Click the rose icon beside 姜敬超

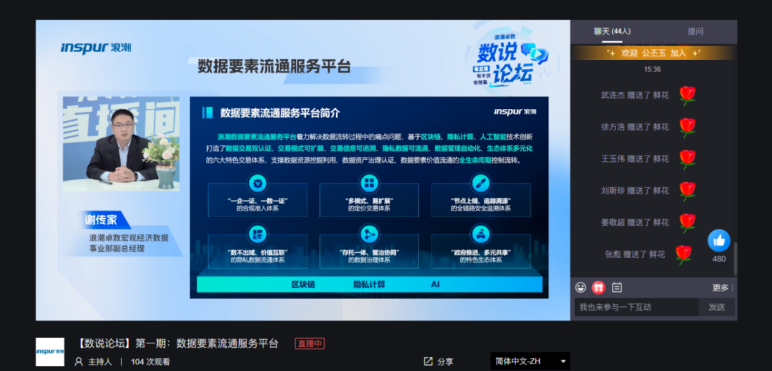pyautogui.click(x=687, y=223)
